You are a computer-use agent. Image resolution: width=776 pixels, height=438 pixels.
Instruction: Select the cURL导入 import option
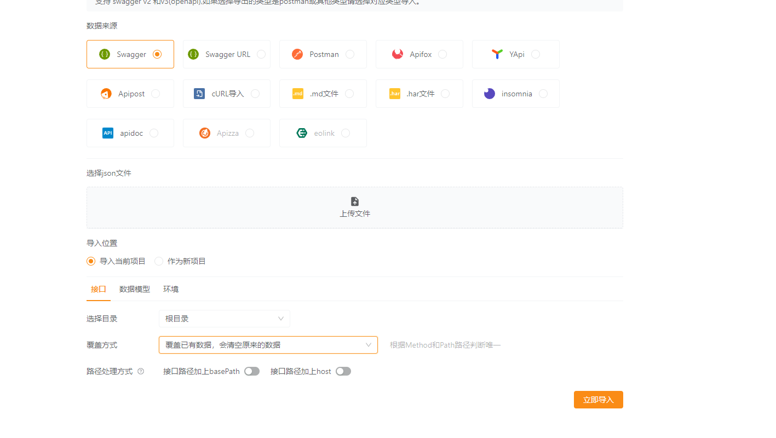pos(227,93)
